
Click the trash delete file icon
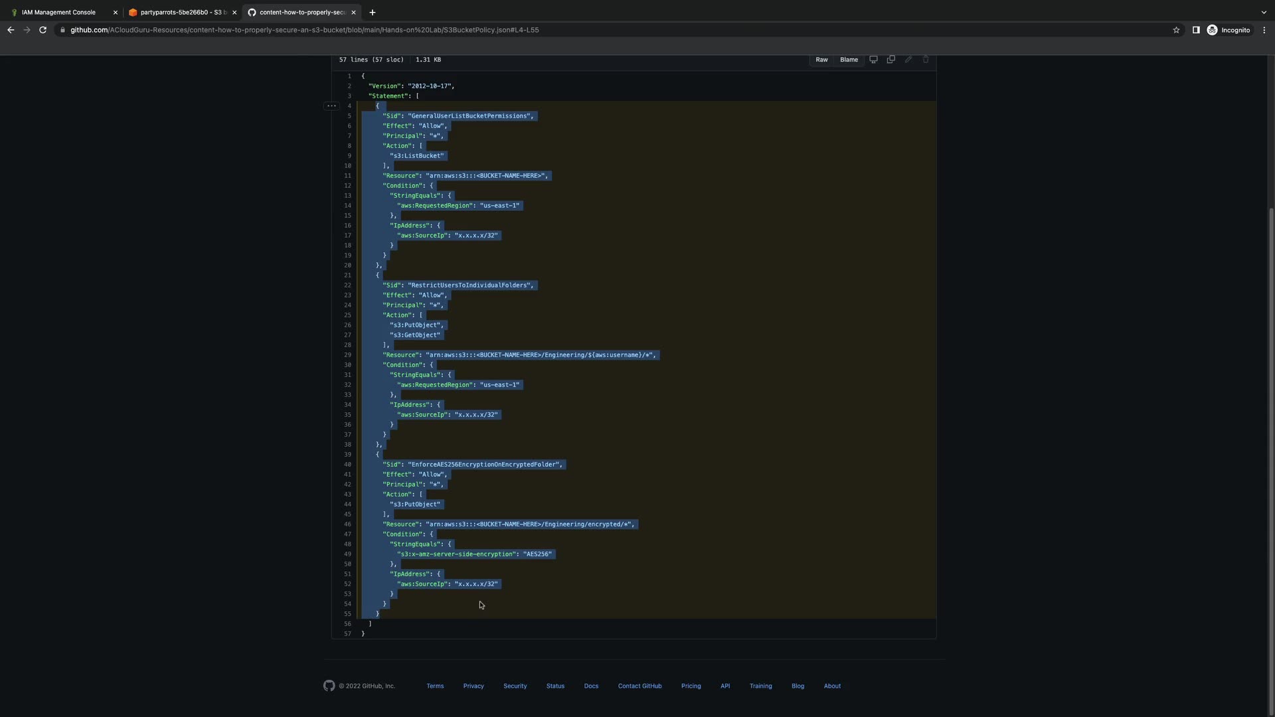(x=926, y=60)
